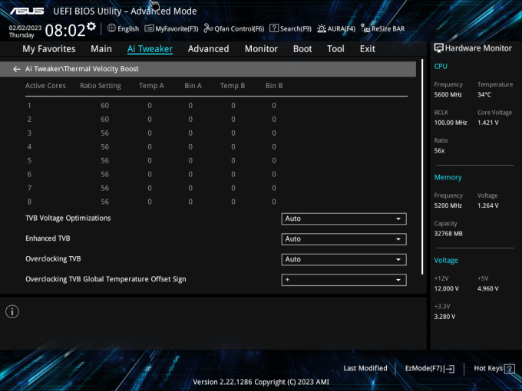Click Last Modified link
The width and height of the screenshot is (522, 391).
tap(365, 369)
